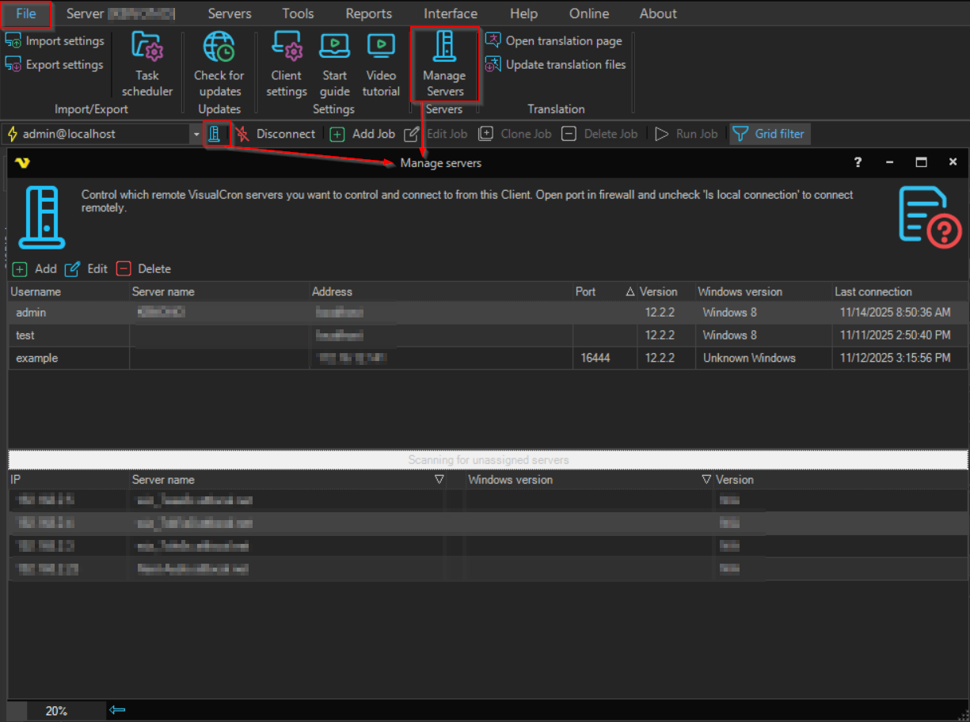970x722 pixels.
Task: Click Export settings
Action: click(x=55, y=65)
